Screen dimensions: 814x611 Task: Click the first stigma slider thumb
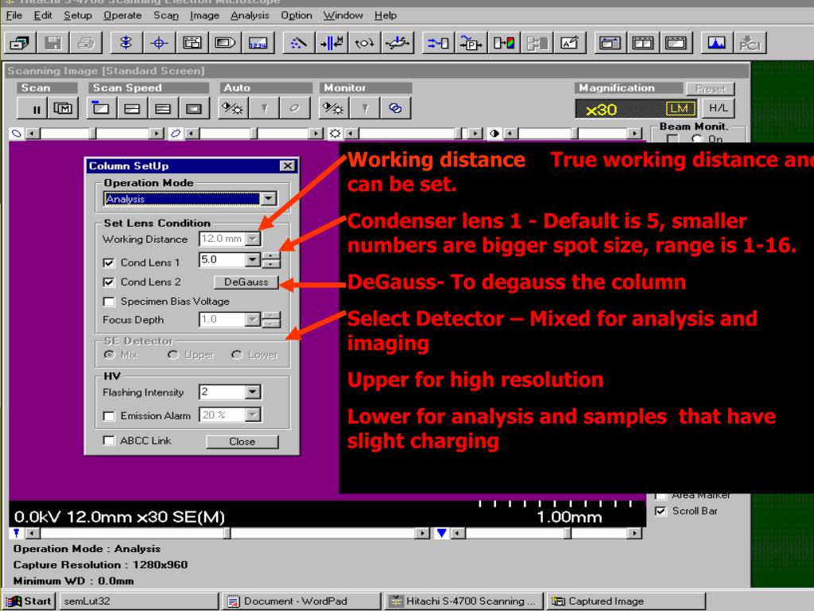pos(92,134)
